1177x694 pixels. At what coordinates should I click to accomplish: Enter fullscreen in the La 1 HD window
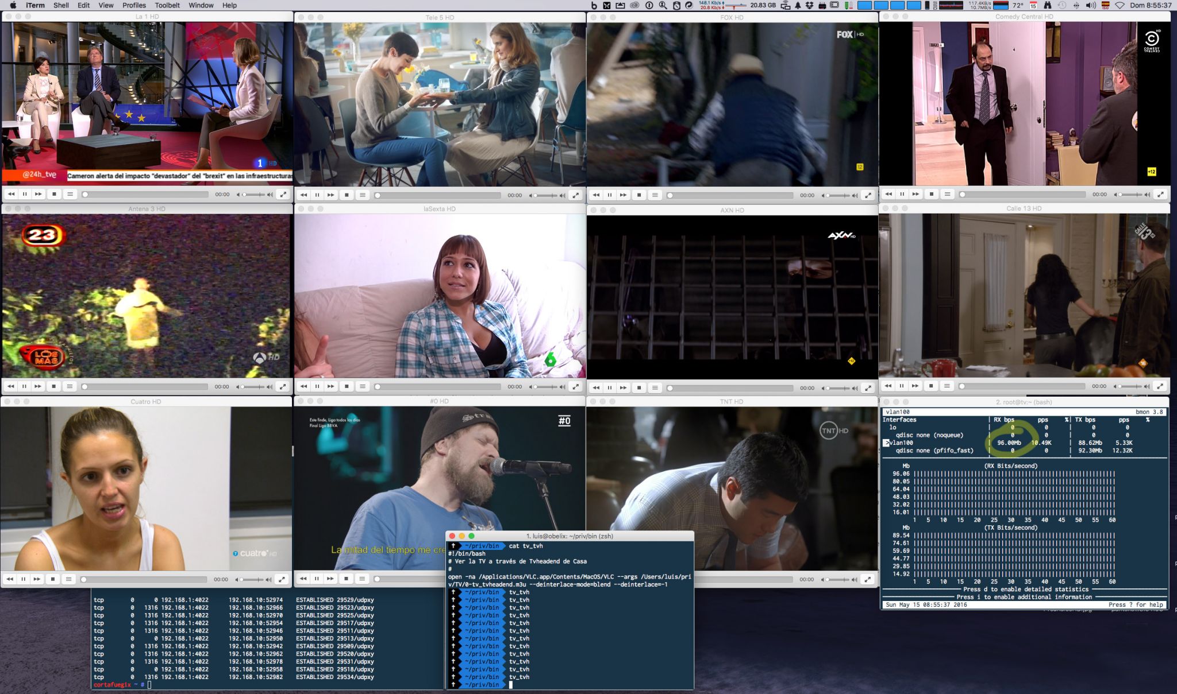pyautogui.click(x=283, y=194)
